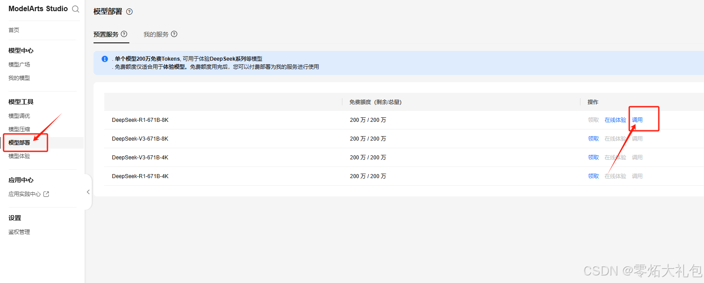Screen dimensions: 704x283
Task: Click 调用 for DeepSeek-R1-671B-4K
Action: pyautogui.click(x=637, y=176)
